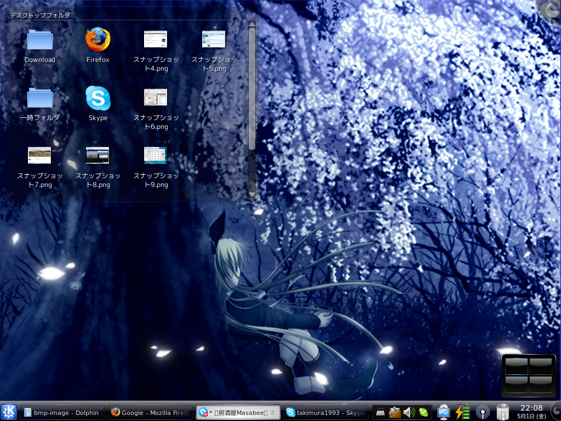Switch to bottom-right virtual desktop in pager
Viewport: 561px width, 421px height.
pyautogui.click(x=541, y=384)
